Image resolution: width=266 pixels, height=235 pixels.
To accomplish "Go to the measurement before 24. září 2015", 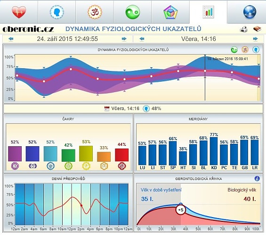I will point(11,39).
